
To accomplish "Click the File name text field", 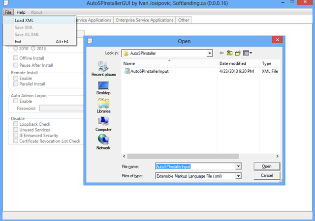I will (195, 166).
